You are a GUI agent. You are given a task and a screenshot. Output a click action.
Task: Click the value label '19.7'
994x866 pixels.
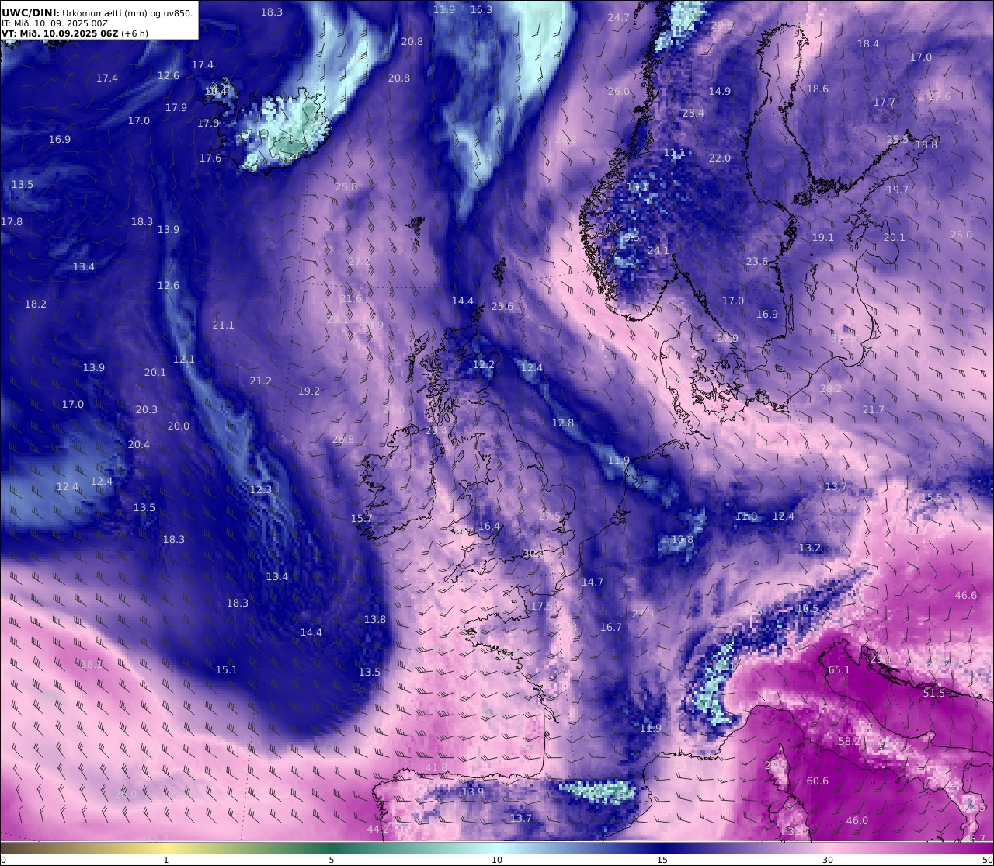point(898,190)
